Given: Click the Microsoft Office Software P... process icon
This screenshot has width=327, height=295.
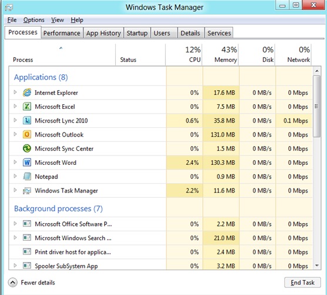Looking at the screenshot, I should coord(27,224).
